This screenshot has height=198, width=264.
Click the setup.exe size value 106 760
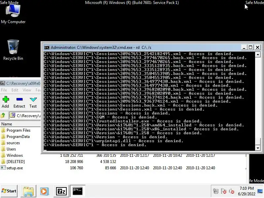[77, 168]
